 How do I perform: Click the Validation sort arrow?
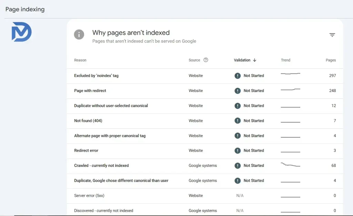pos(255,60)
